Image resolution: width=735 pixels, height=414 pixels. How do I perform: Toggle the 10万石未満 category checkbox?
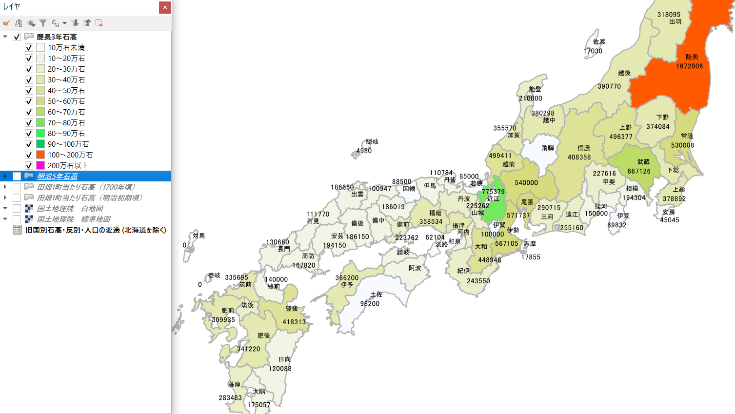[x=29, y=47]
